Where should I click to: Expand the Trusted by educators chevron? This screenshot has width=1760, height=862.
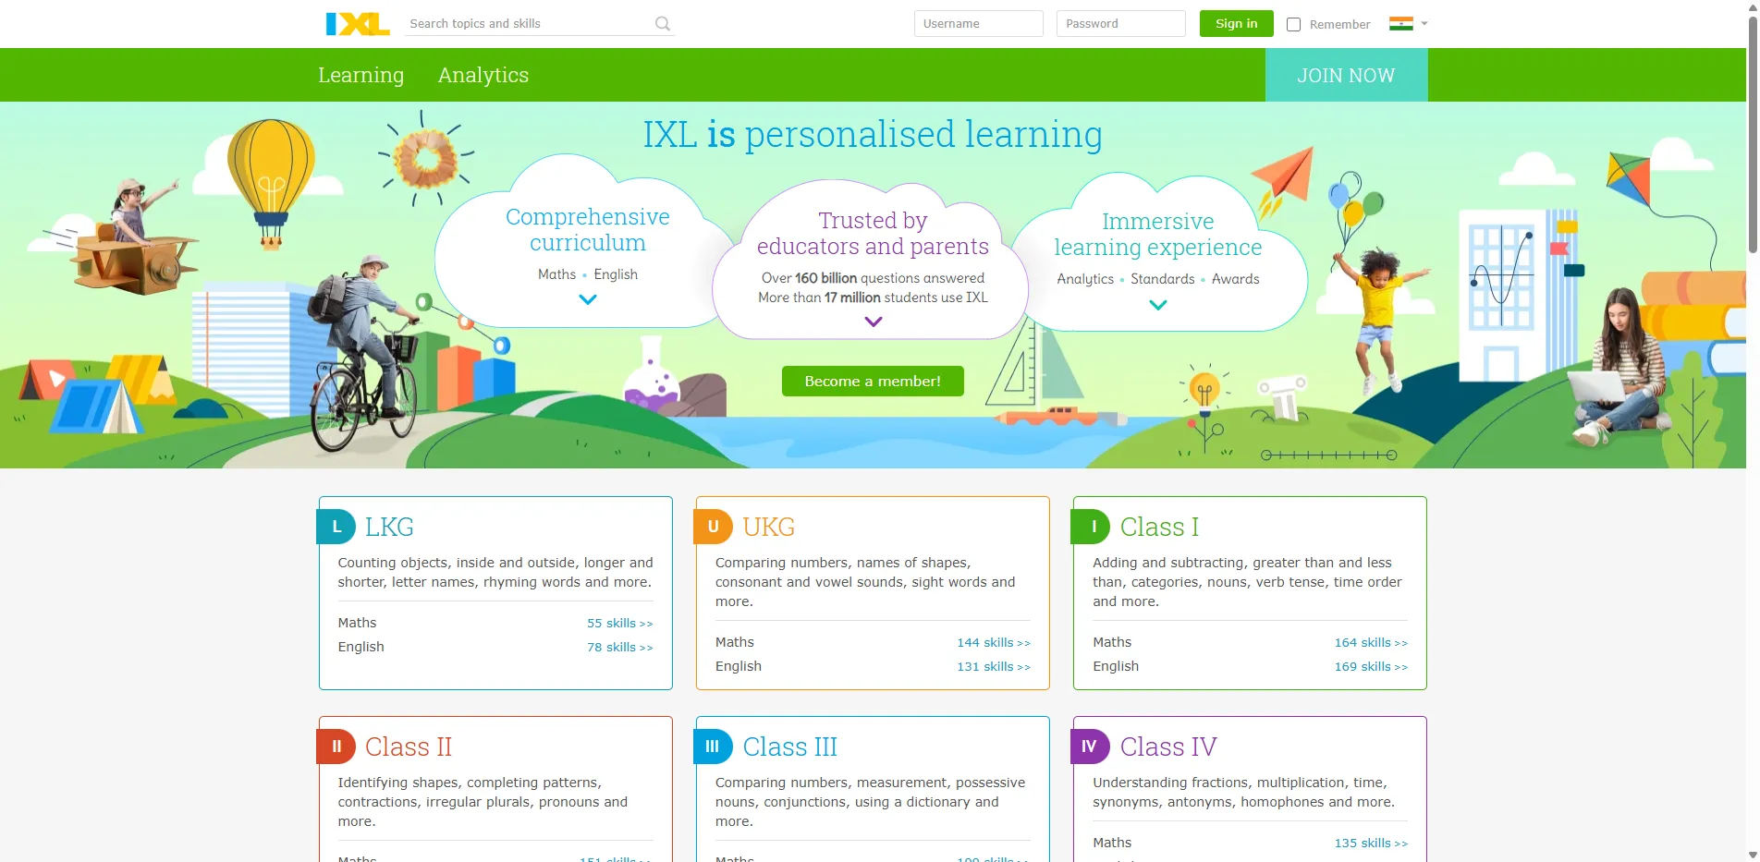click(872, 322)
